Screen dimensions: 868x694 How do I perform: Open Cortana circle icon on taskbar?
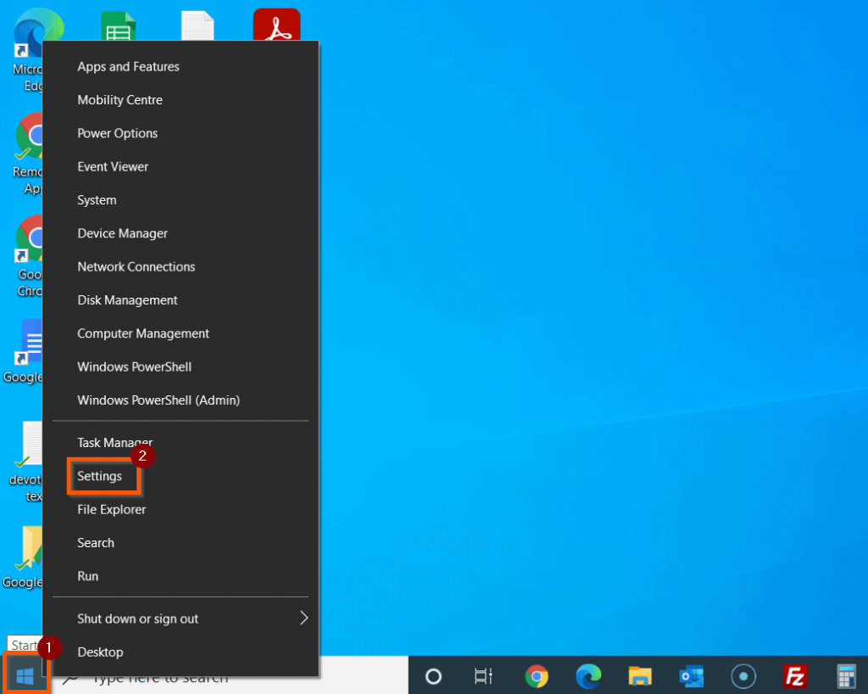point(433,676)
